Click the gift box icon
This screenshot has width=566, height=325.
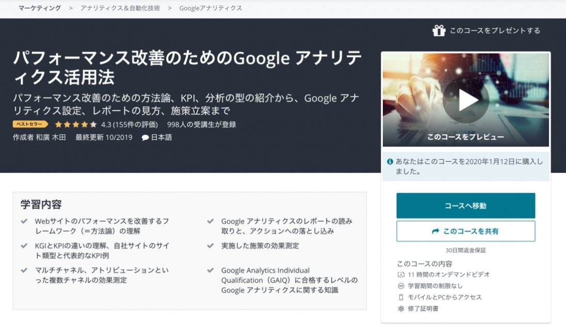(x=439, y=31)
